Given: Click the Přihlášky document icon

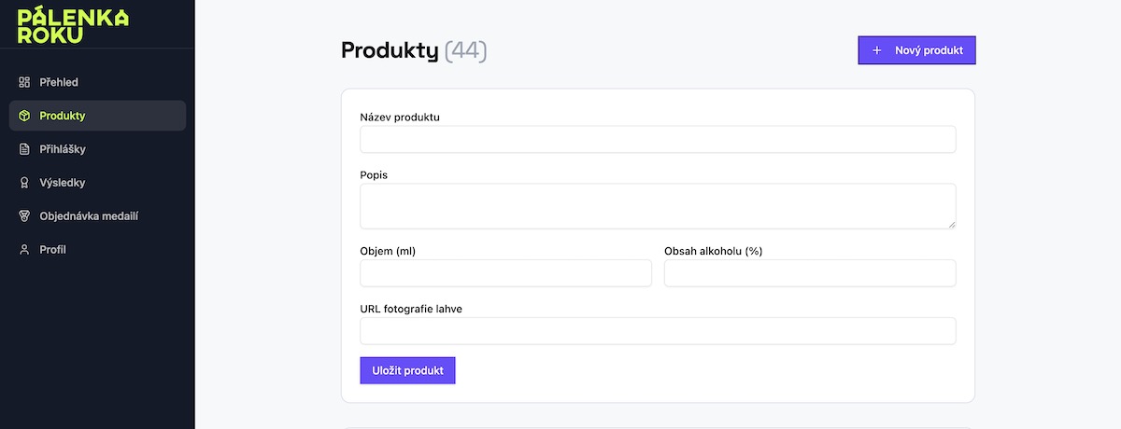Looking at the screenshot, I should [x=24, y=149].
